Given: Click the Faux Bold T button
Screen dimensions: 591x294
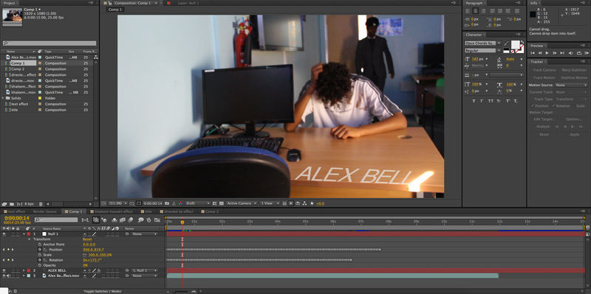Looking at the screenshot, I should [x=474, y=101].
